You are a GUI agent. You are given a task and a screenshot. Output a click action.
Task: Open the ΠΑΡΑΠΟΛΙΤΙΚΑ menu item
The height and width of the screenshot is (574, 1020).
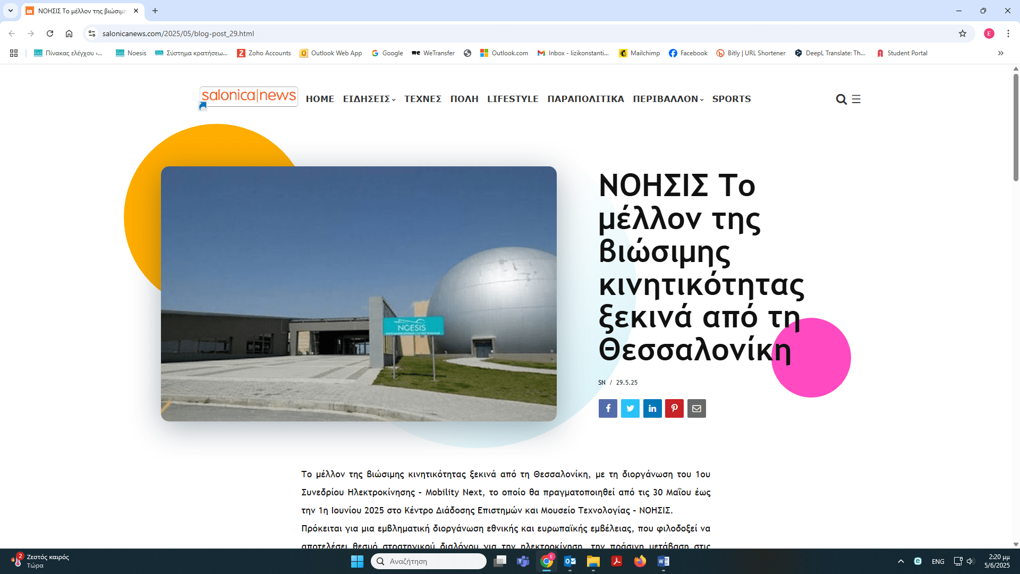[x=585, y=99]
